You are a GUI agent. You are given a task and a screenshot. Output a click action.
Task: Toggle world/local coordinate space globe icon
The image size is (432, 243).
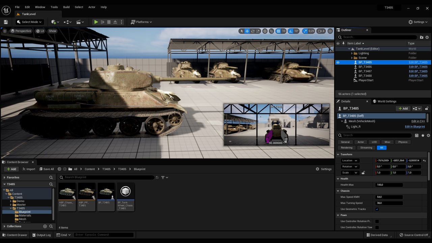[x=265, y=31]
